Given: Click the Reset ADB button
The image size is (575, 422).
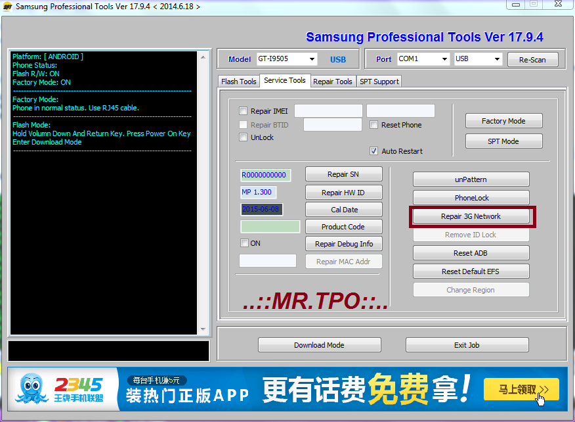Looking at the screenshot, I should tap(471, 252).
